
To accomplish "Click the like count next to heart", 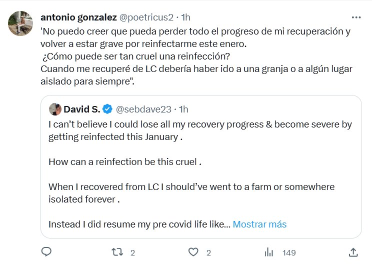I will pyautogui.click(x=209, y=253).
